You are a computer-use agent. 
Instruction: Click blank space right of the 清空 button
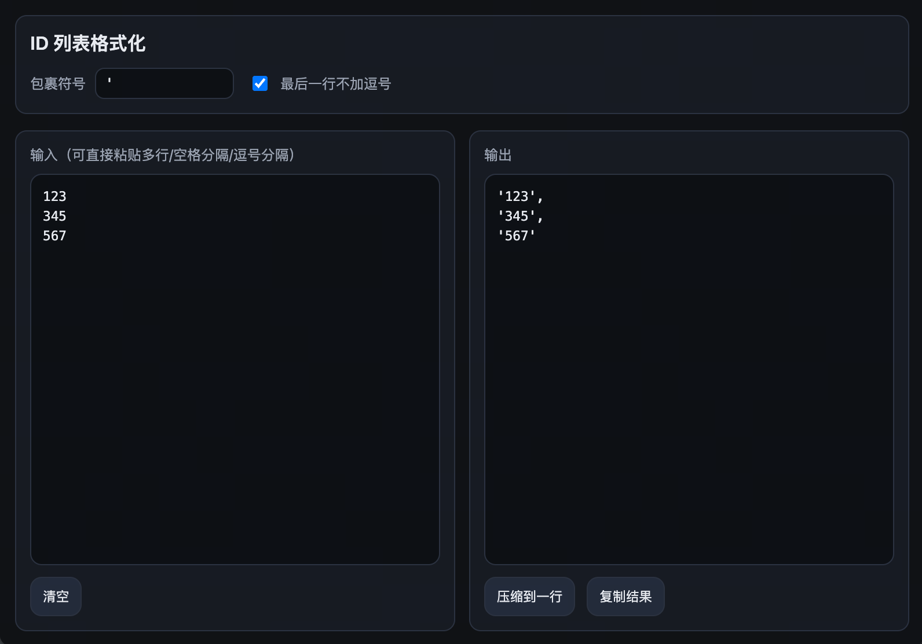coord(261,597)
